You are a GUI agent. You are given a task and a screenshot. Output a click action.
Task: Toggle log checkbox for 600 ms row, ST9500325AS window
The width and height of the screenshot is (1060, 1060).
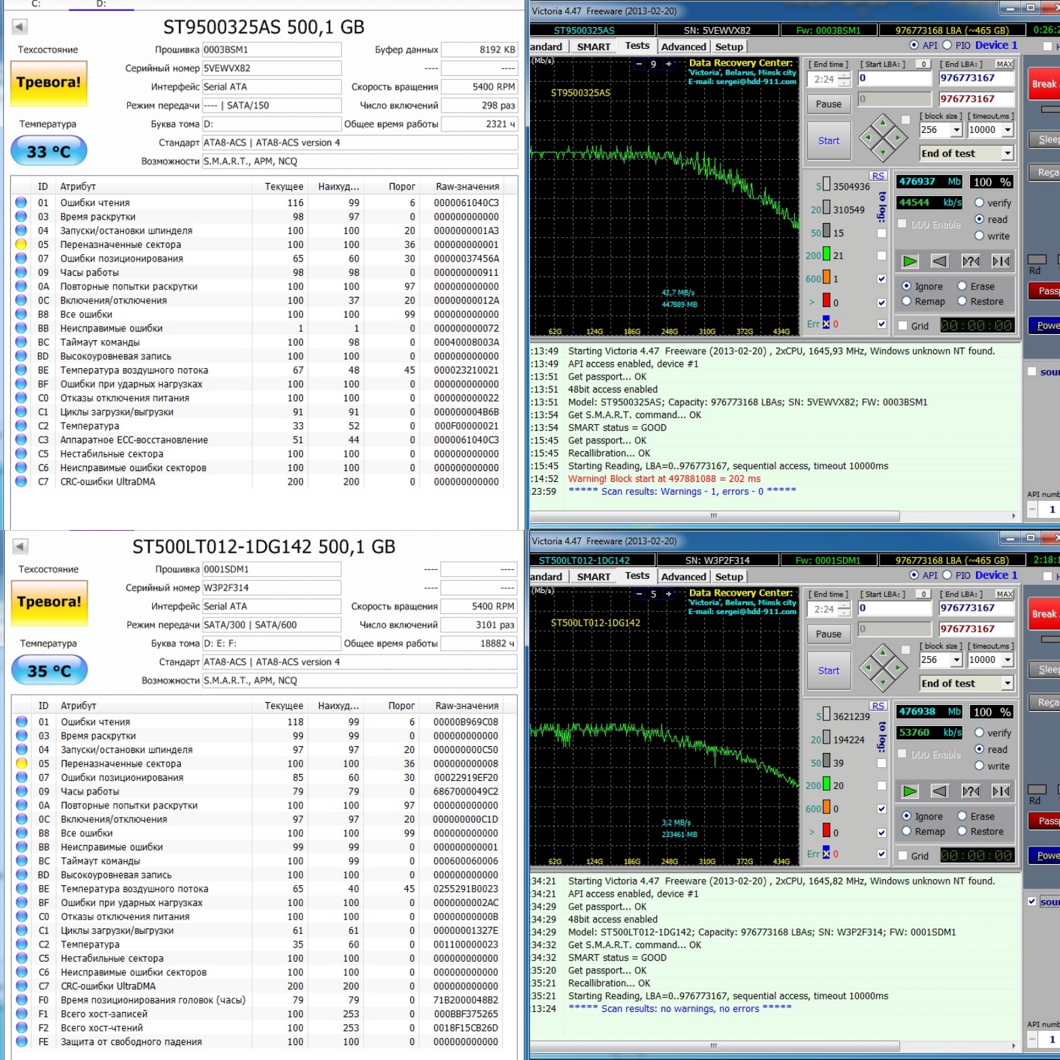[881, 279]
